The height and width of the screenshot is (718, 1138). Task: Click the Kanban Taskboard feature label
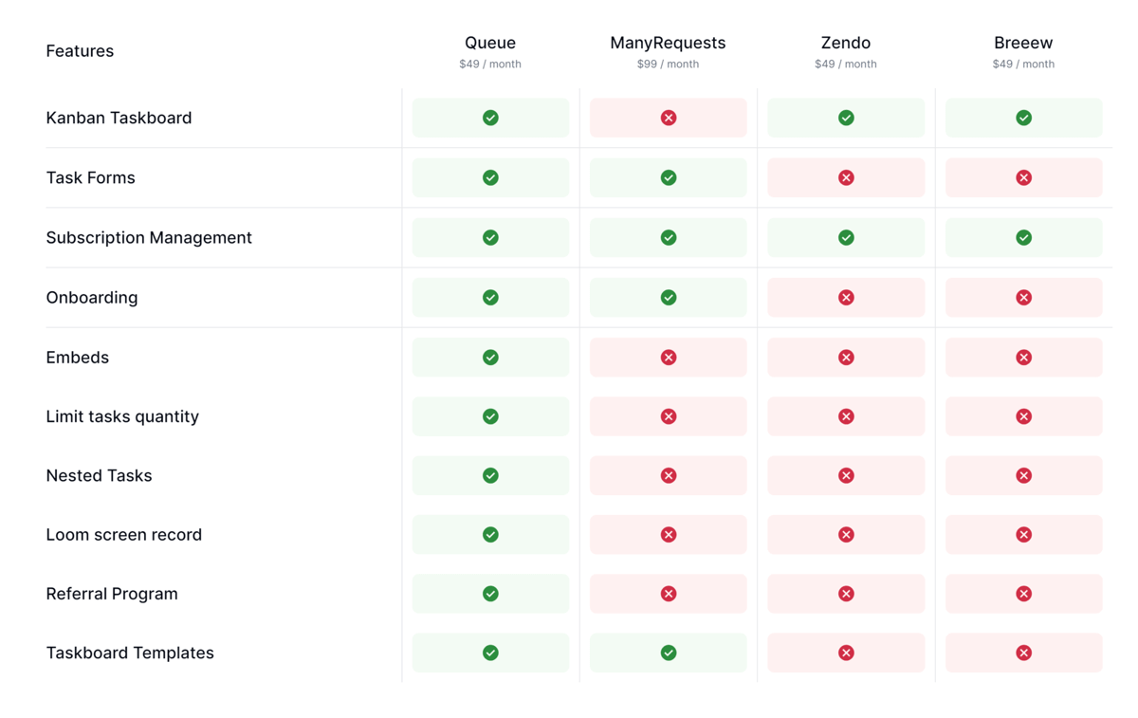click(x=119, y=118)
